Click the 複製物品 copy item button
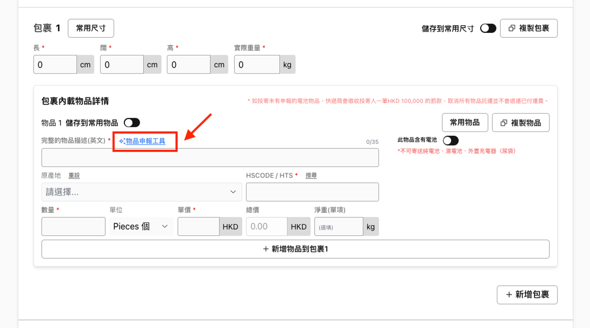 [520, 123]
